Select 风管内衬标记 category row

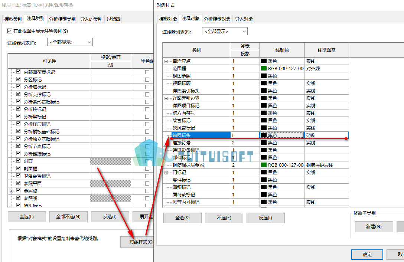pyautogui.click(x=186, y=202)
